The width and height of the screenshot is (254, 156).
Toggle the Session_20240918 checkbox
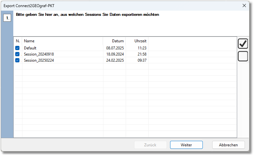17,54
